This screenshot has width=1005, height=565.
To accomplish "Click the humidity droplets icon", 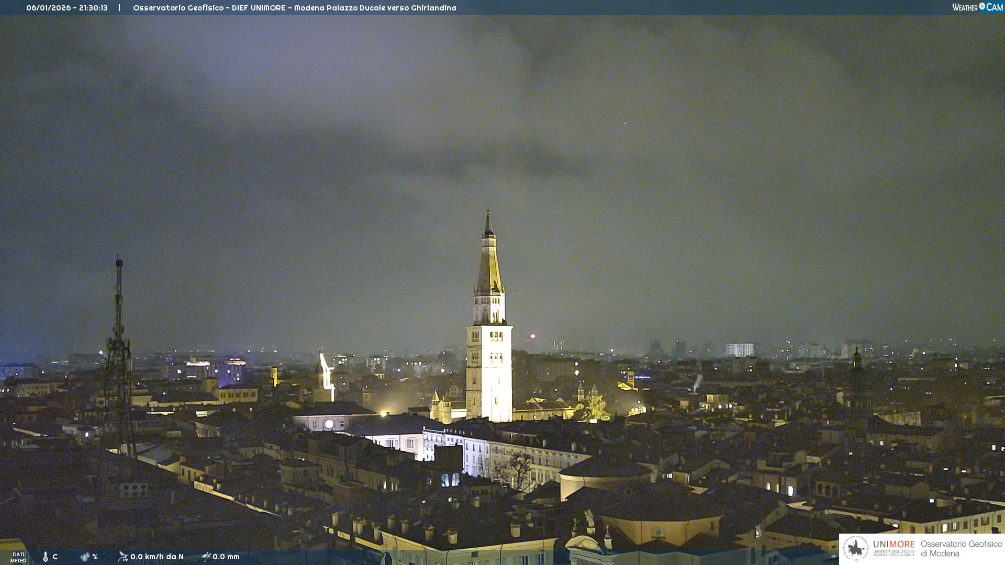I will tap(85, 557).
